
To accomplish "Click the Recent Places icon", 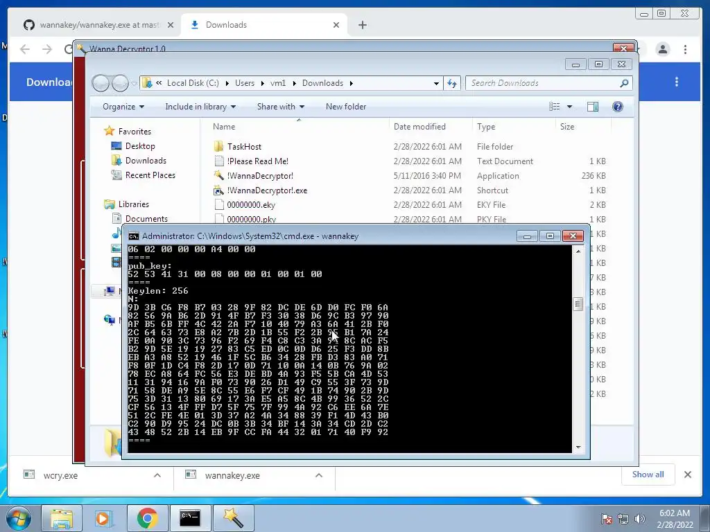I will tap(116, 175).
